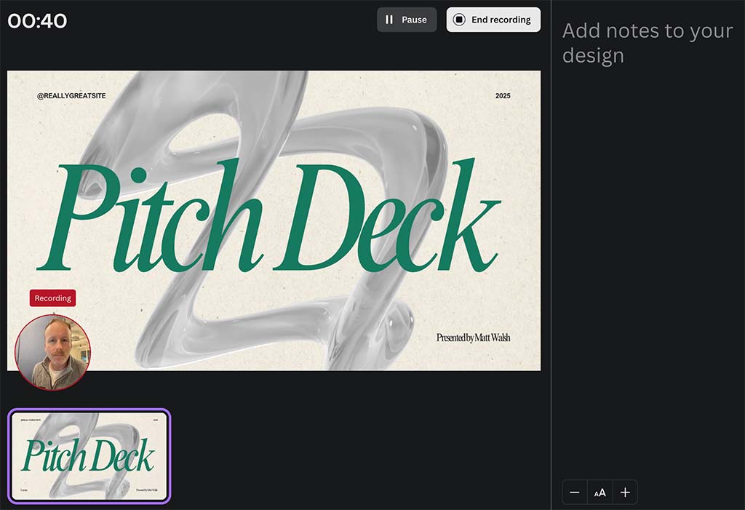Increase notes text size with plus icon
The height and width of the screenshot is (510, 745).
(625, 493)
